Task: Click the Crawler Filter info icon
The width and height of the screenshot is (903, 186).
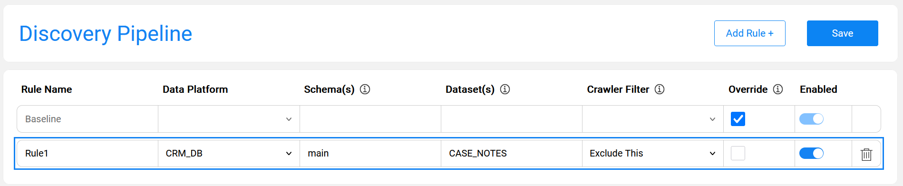Action: (660, 89)
